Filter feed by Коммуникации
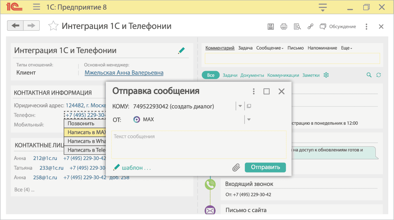The width and height of the screenshot is (394, 220). point(283,75)
